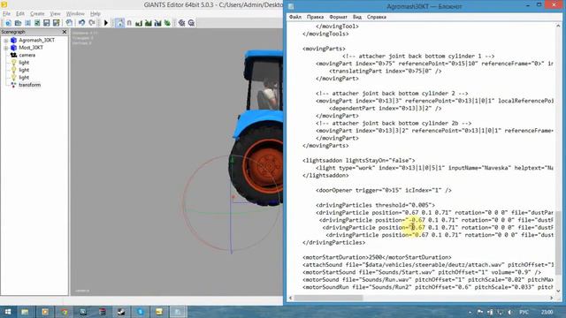Open the File menu in GIANTS Editor
Viewport: 566px width, 318px height.
6,14
